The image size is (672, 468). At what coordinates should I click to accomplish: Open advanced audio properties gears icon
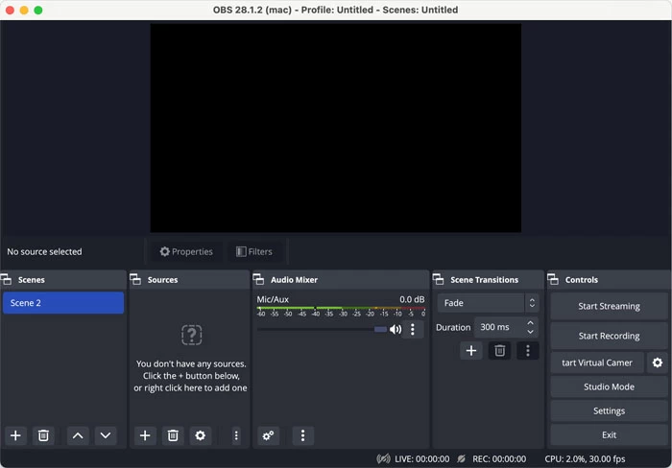tap(268, 435)
